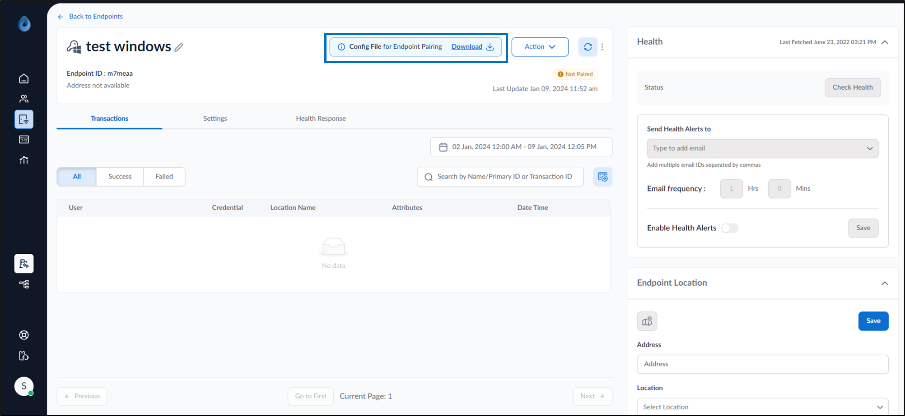Switch to the Health Response tab
Screen dimensions: 905x416
pyautogui.click(x=321, y=119)
